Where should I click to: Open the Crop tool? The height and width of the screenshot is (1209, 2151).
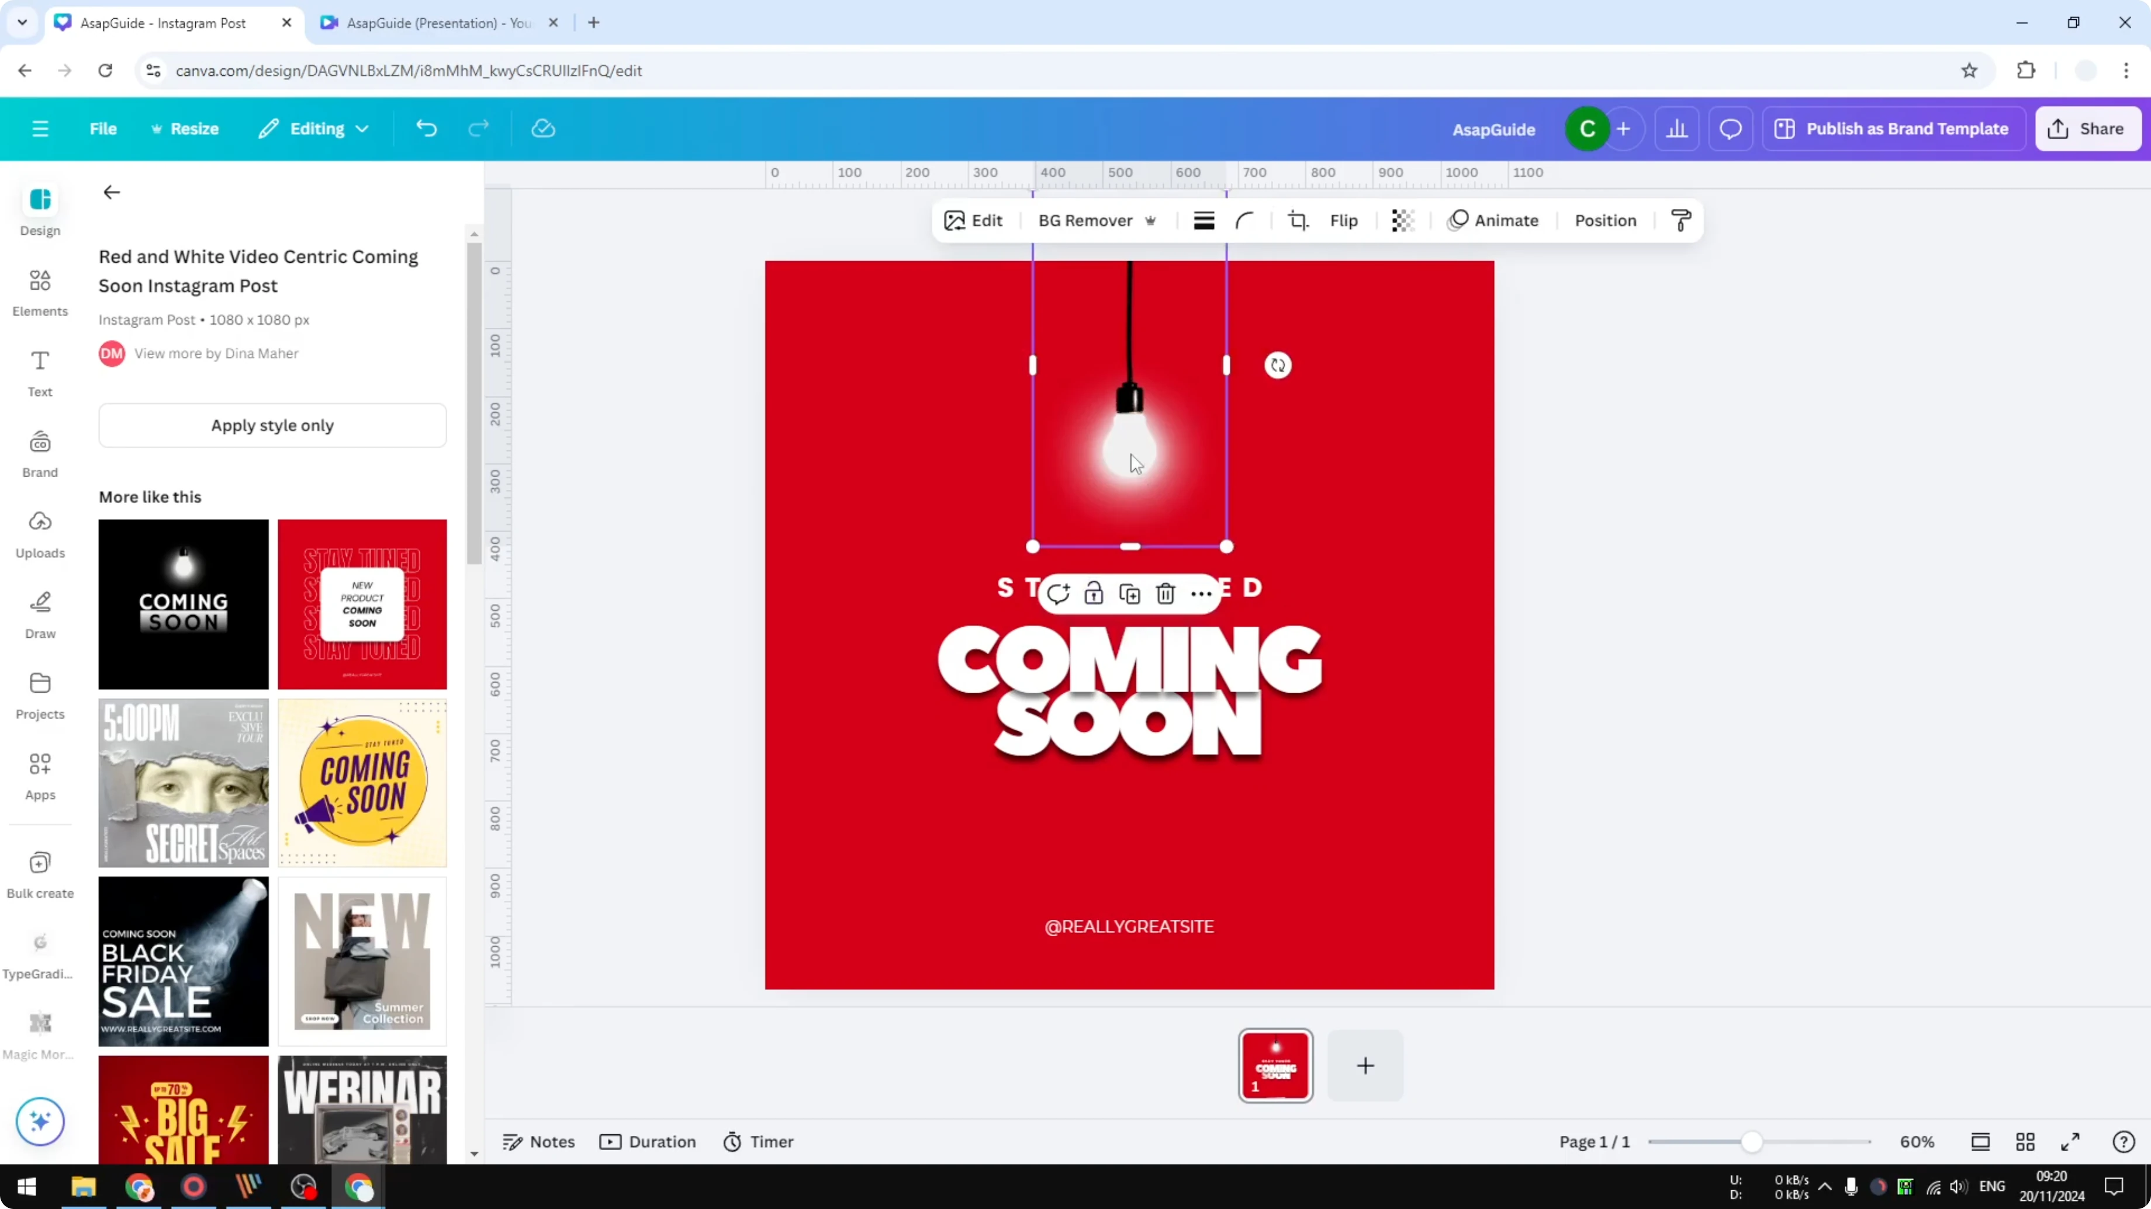coord(1298,220)
